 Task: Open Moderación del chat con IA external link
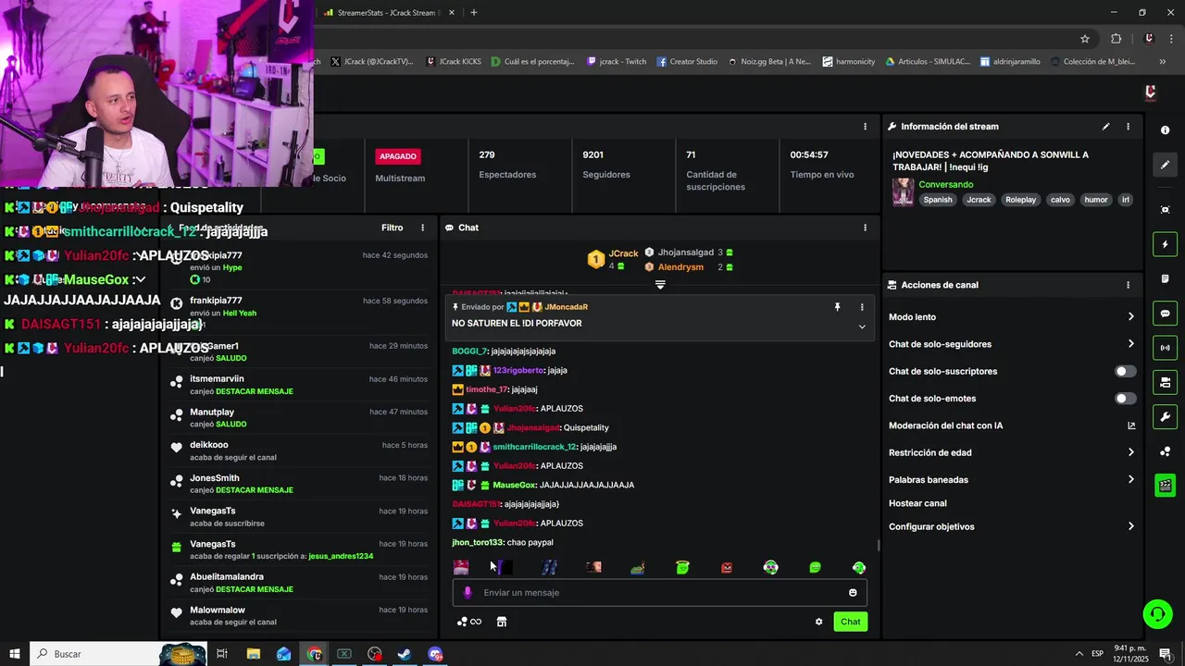point(1131,425)
